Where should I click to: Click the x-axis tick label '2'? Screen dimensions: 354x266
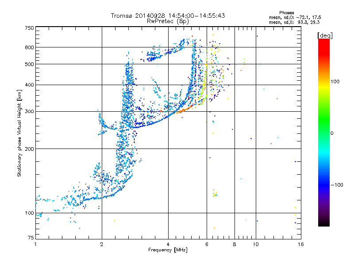pyautogui.click(x=102, y=244)
